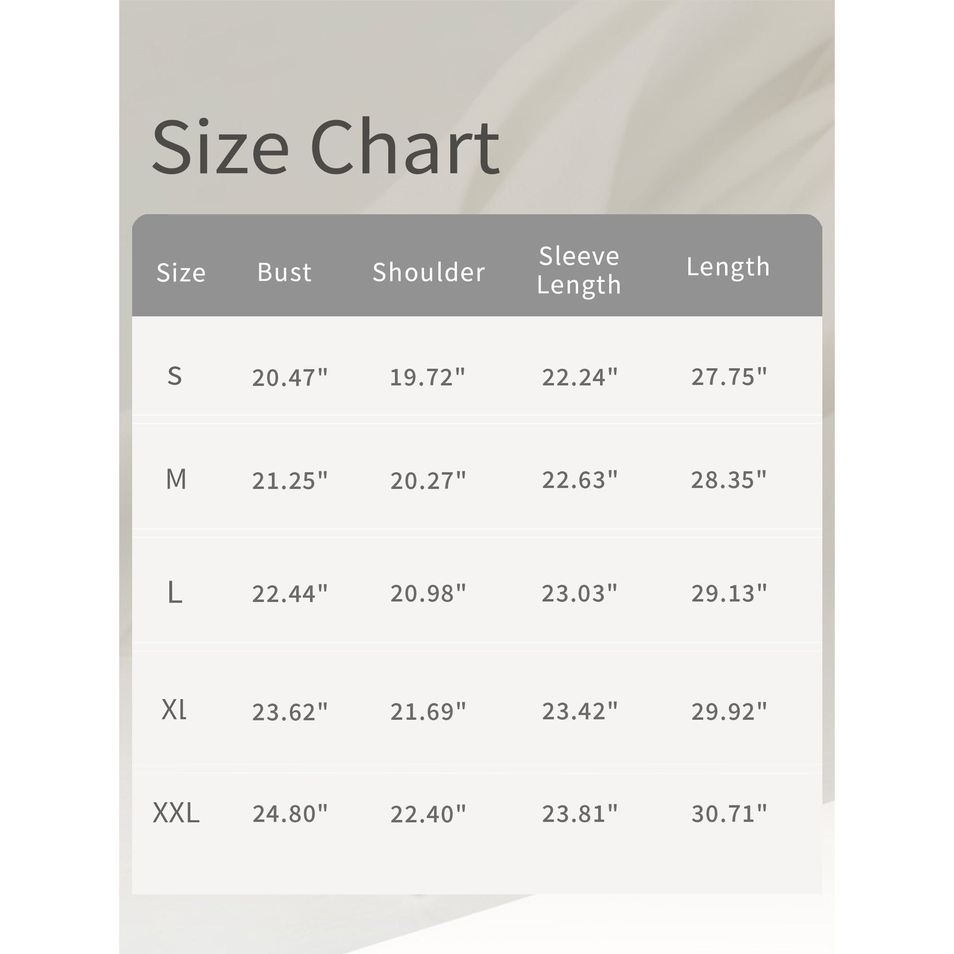This screenshot has width=954, height=954.
Task: Select the 29.92" length measurement
Action: pyautogui.click(x=729, y=711)
